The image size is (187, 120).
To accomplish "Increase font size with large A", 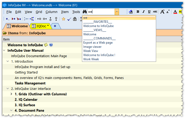I will coord(162,12).
